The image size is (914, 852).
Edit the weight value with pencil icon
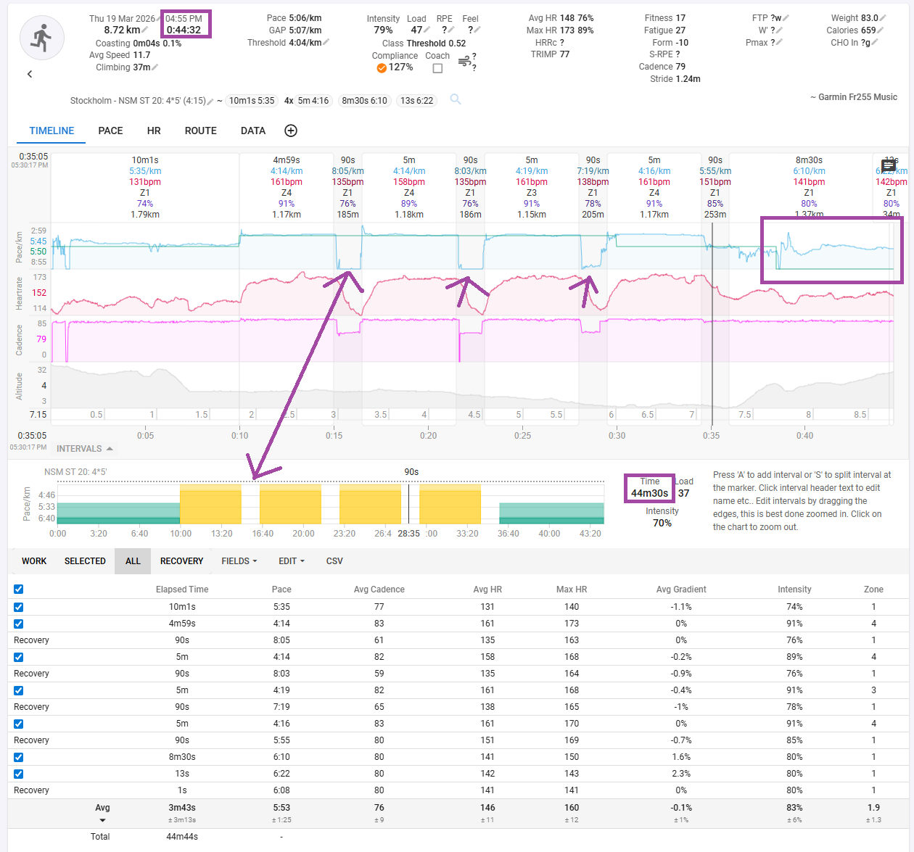point(883,18)
